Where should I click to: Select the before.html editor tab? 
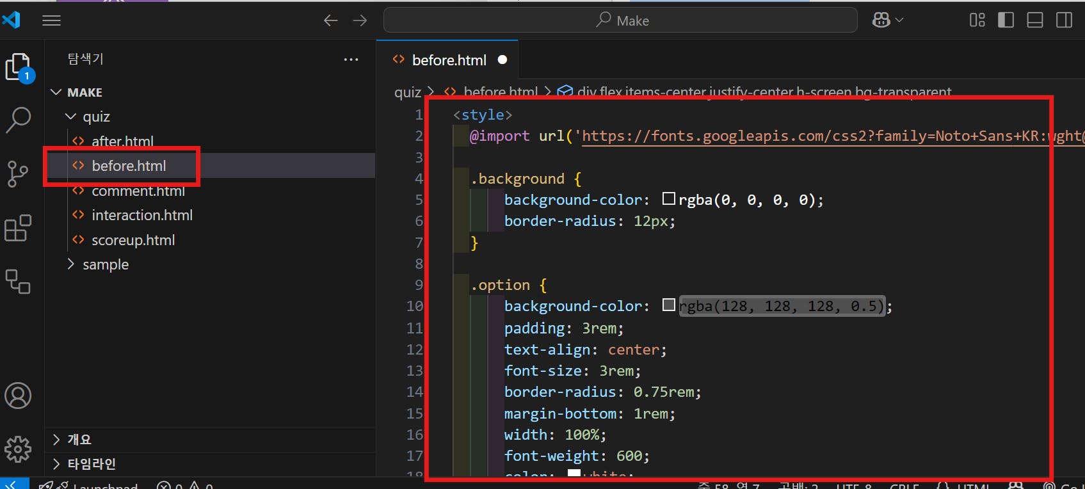449,60
